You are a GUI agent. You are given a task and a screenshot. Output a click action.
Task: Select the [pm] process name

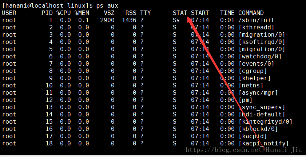246,100
